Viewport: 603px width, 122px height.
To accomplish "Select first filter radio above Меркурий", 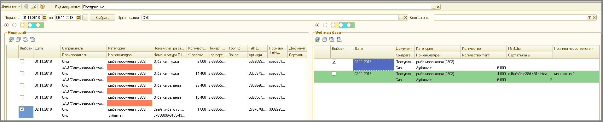I will coord(7,25).
